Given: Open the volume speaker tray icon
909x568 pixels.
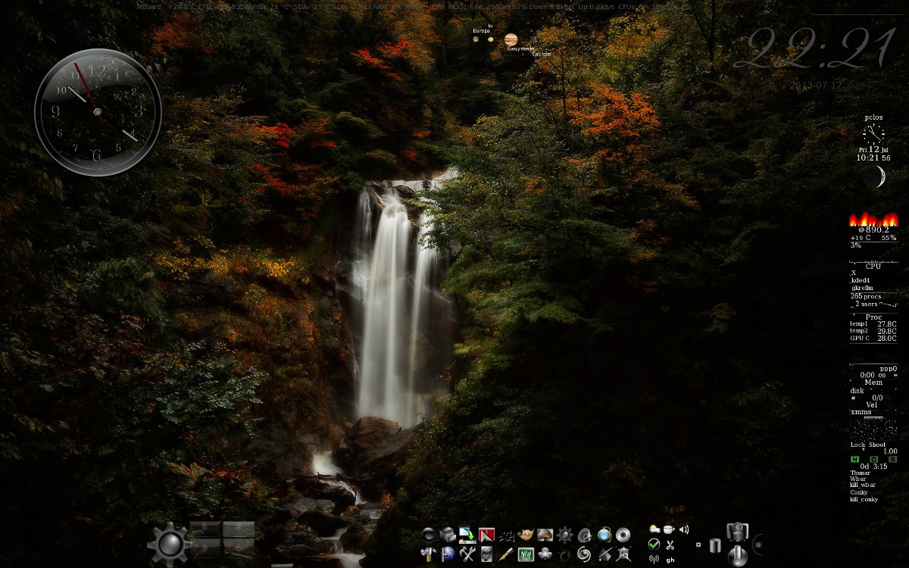Looking at the screenshot, I should (683, 529).
